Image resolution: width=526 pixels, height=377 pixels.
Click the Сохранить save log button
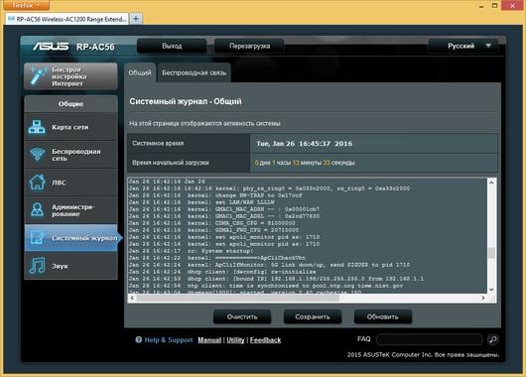click(313, 316)
